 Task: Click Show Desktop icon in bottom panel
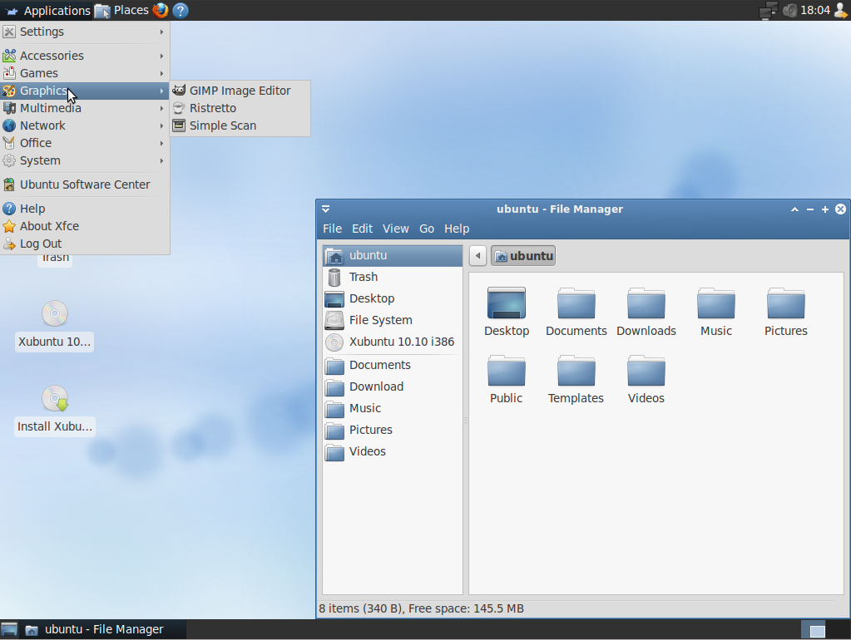point(9,630)
